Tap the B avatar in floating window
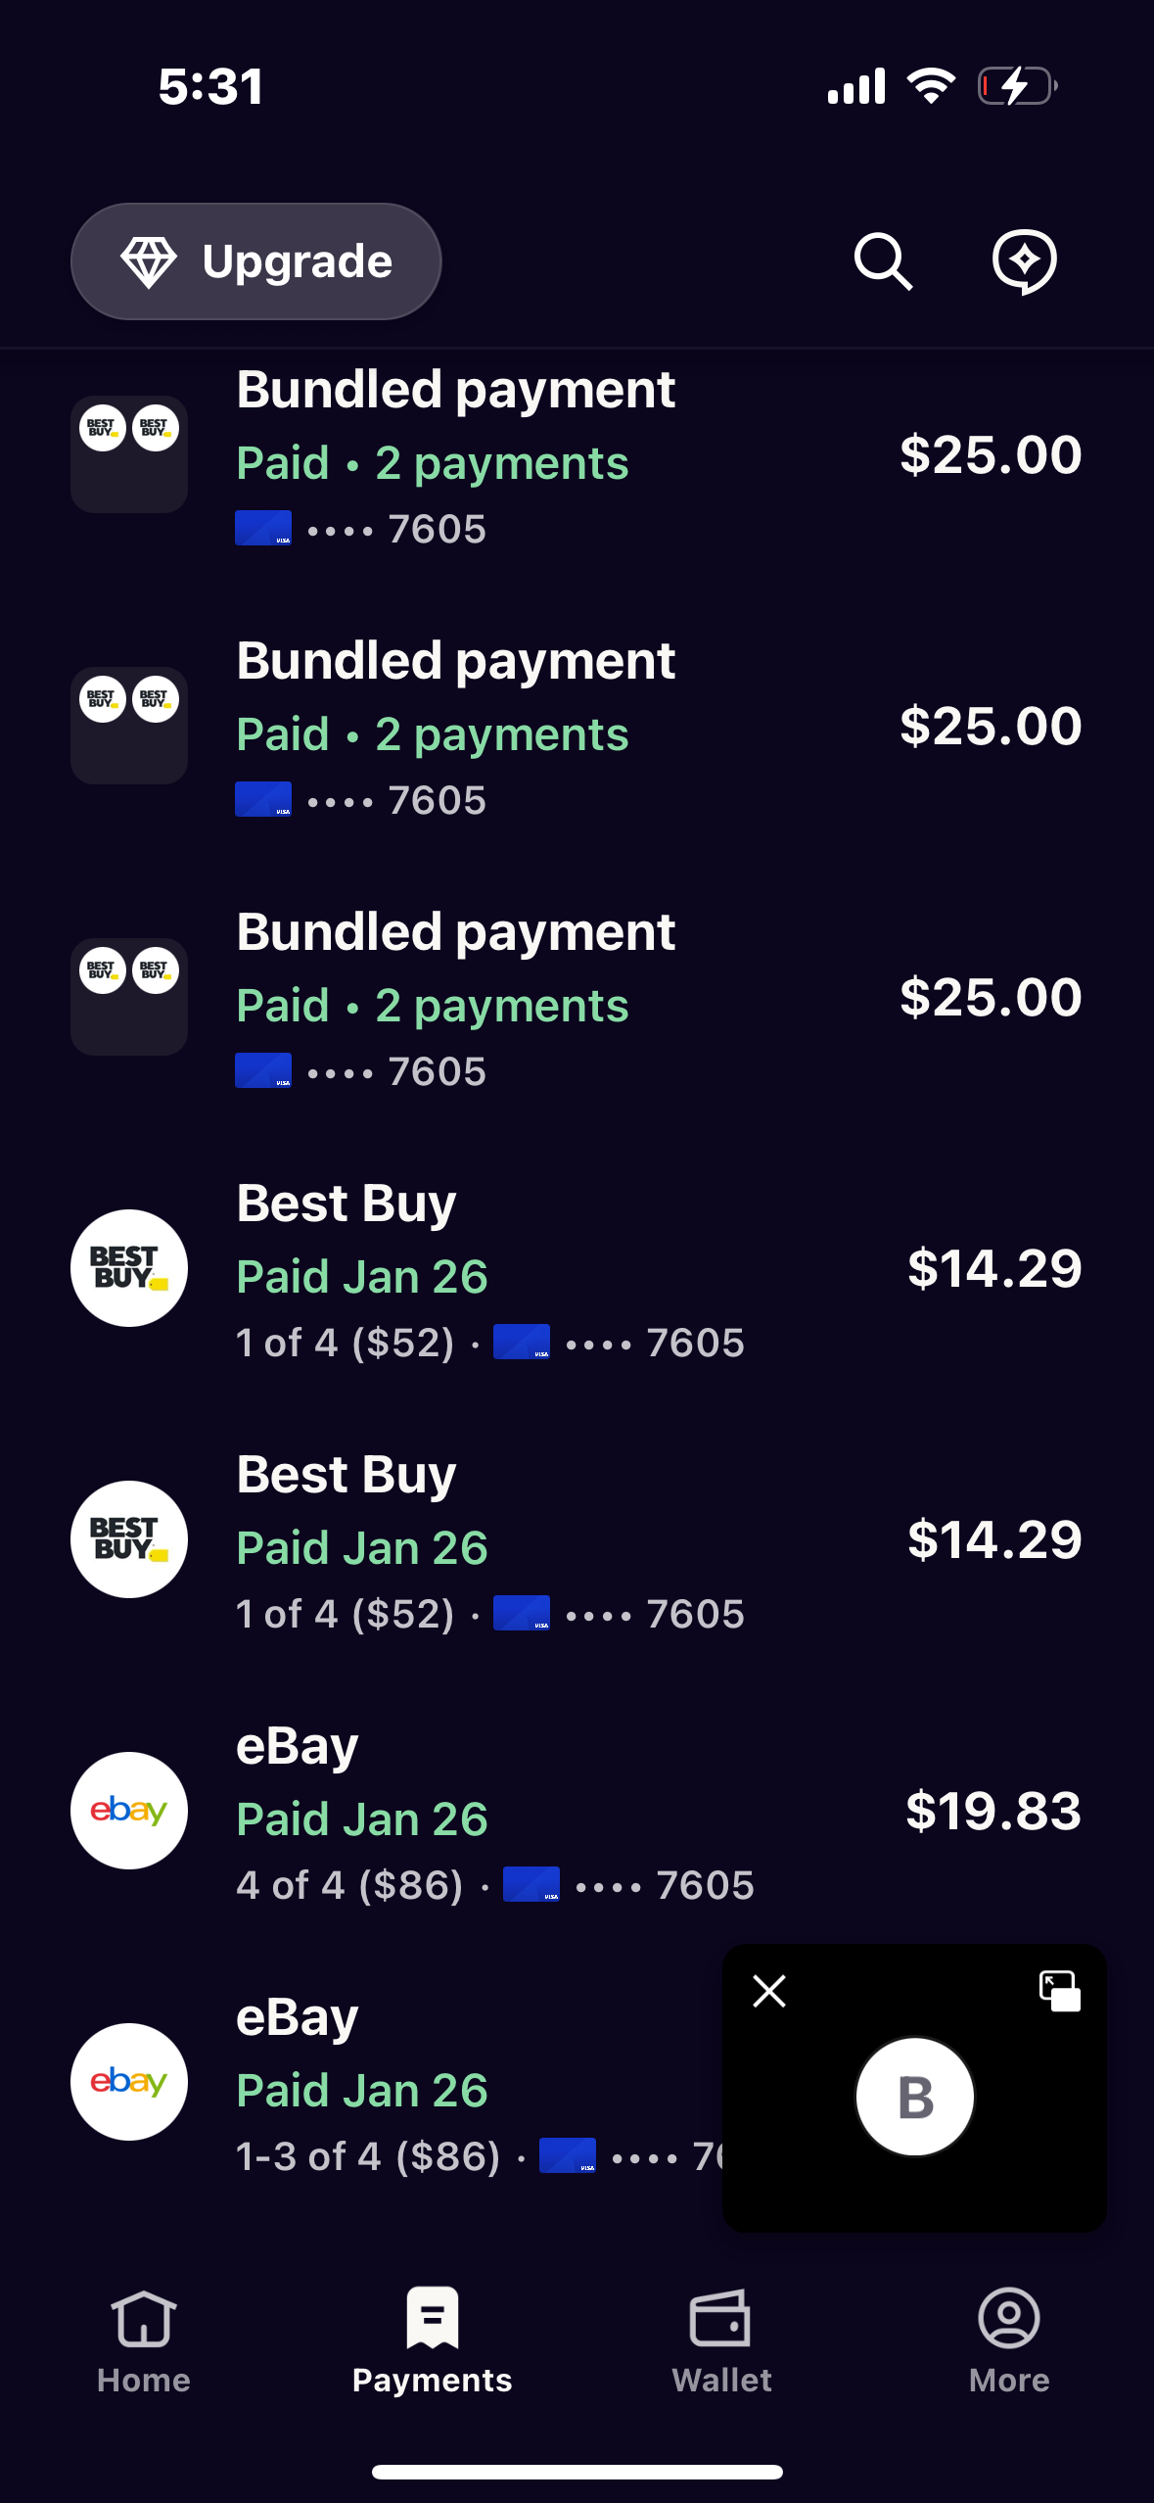Image resolution: width=1154 pixels, height=2503 pixels. tap(914, 2096)
